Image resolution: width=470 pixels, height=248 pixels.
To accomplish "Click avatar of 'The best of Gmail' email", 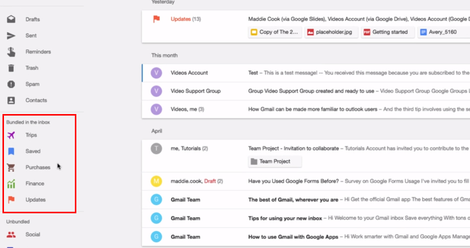I will 156,200.
